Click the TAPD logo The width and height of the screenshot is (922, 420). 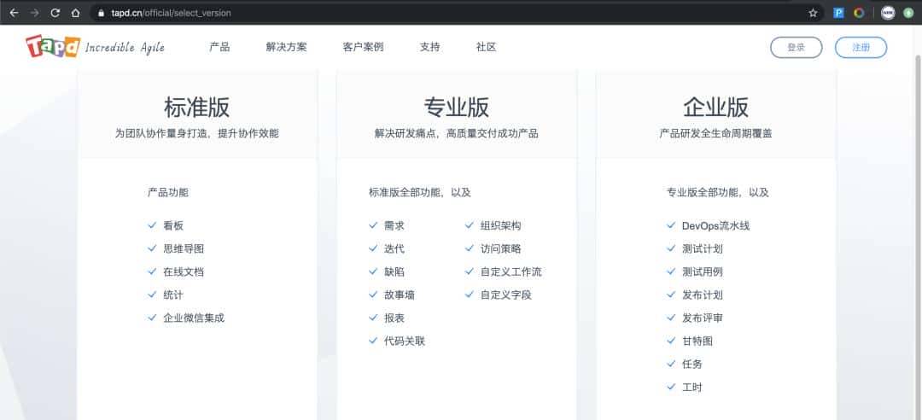coord(53,46)
